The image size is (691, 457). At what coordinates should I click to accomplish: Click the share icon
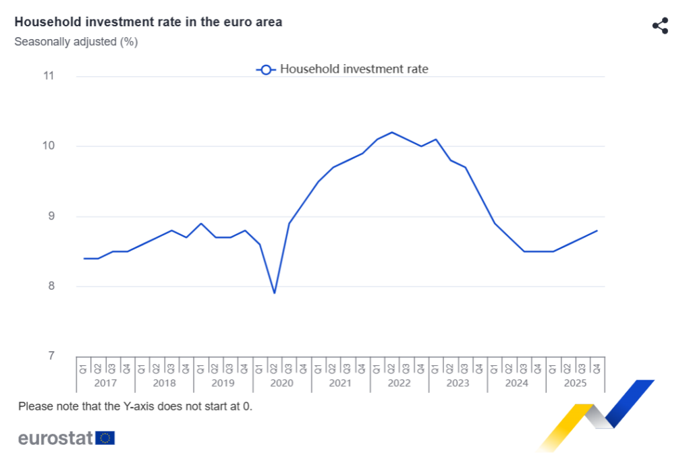[x=660, y=26]
